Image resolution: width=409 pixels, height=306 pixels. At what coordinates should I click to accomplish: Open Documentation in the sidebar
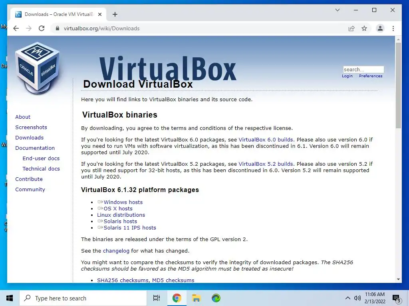click(x=35, y=148)
